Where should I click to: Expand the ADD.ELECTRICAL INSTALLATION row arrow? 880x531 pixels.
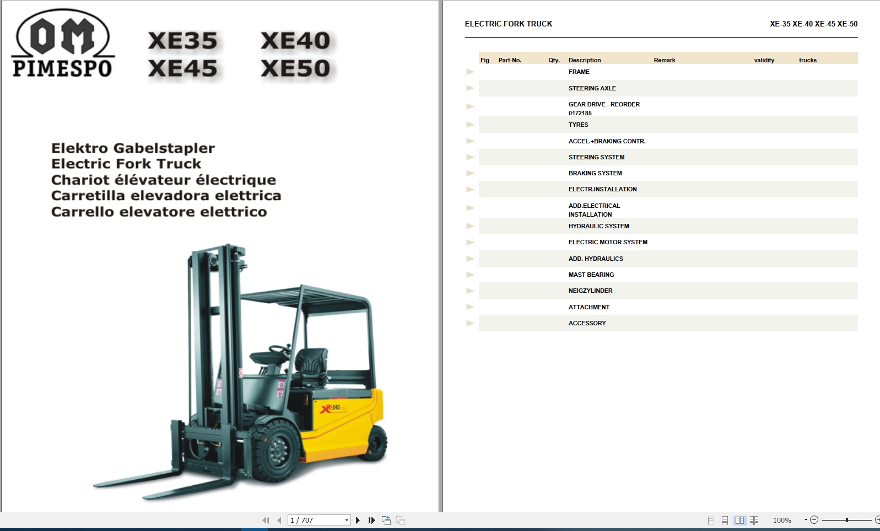coord(470,208)
